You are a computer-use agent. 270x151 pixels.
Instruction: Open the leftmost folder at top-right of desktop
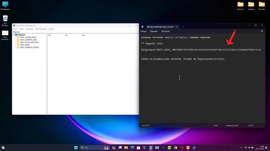point(240,6)
